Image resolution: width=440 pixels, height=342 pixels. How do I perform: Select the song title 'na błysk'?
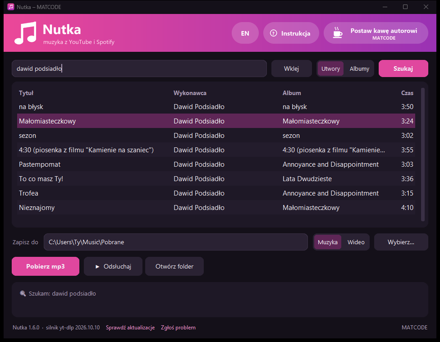pos(31,107)
